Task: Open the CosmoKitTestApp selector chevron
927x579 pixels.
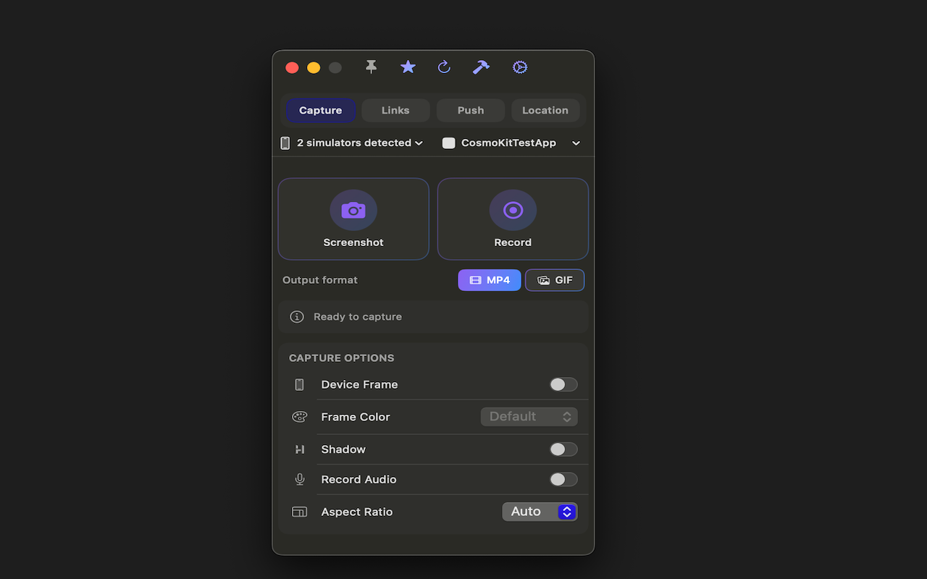Action: click(576, 143)
